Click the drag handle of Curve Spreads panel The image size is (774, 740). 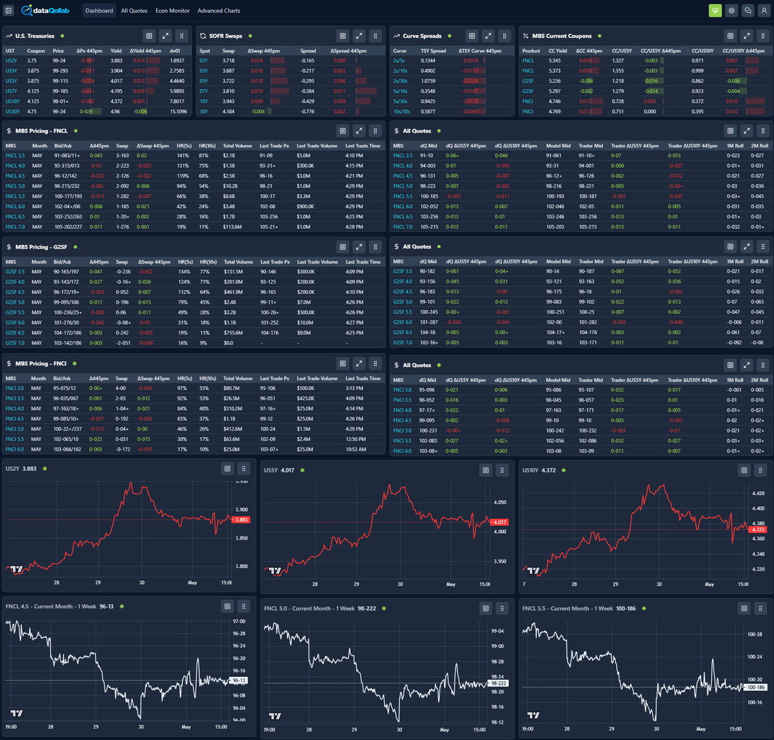click(x=505, y=36)
